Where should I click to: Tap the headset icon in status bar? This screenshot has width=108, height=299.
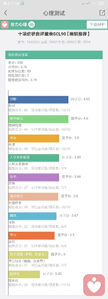click(x=22, y=3)
